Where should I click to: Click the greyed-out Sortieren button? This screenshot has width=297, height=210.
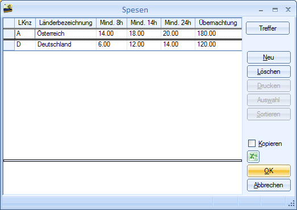pyautogui.click(x=269, y=114)
